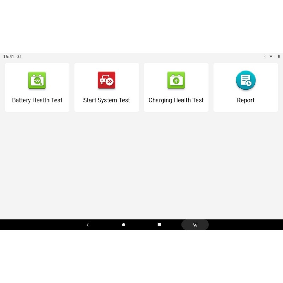The width and height of the screenshot is (283, 283).
Task: Open the Battery Health Test icon
Action: pos(37,81)
